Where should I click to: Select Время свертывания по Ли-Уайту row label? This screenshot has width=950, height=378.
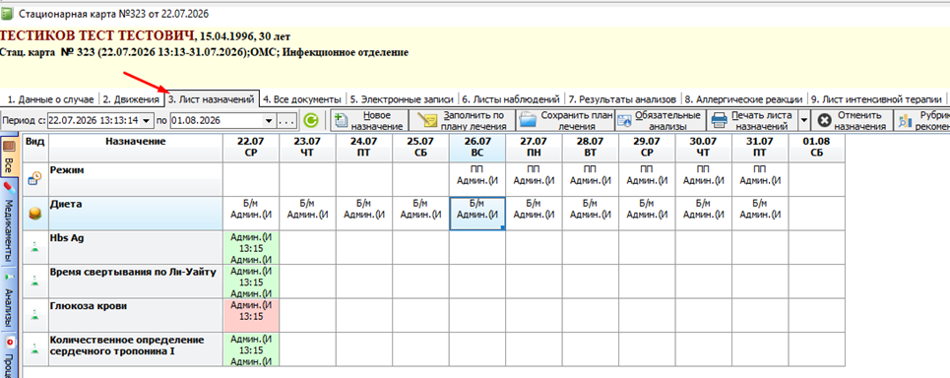click(x=136, y=281)
